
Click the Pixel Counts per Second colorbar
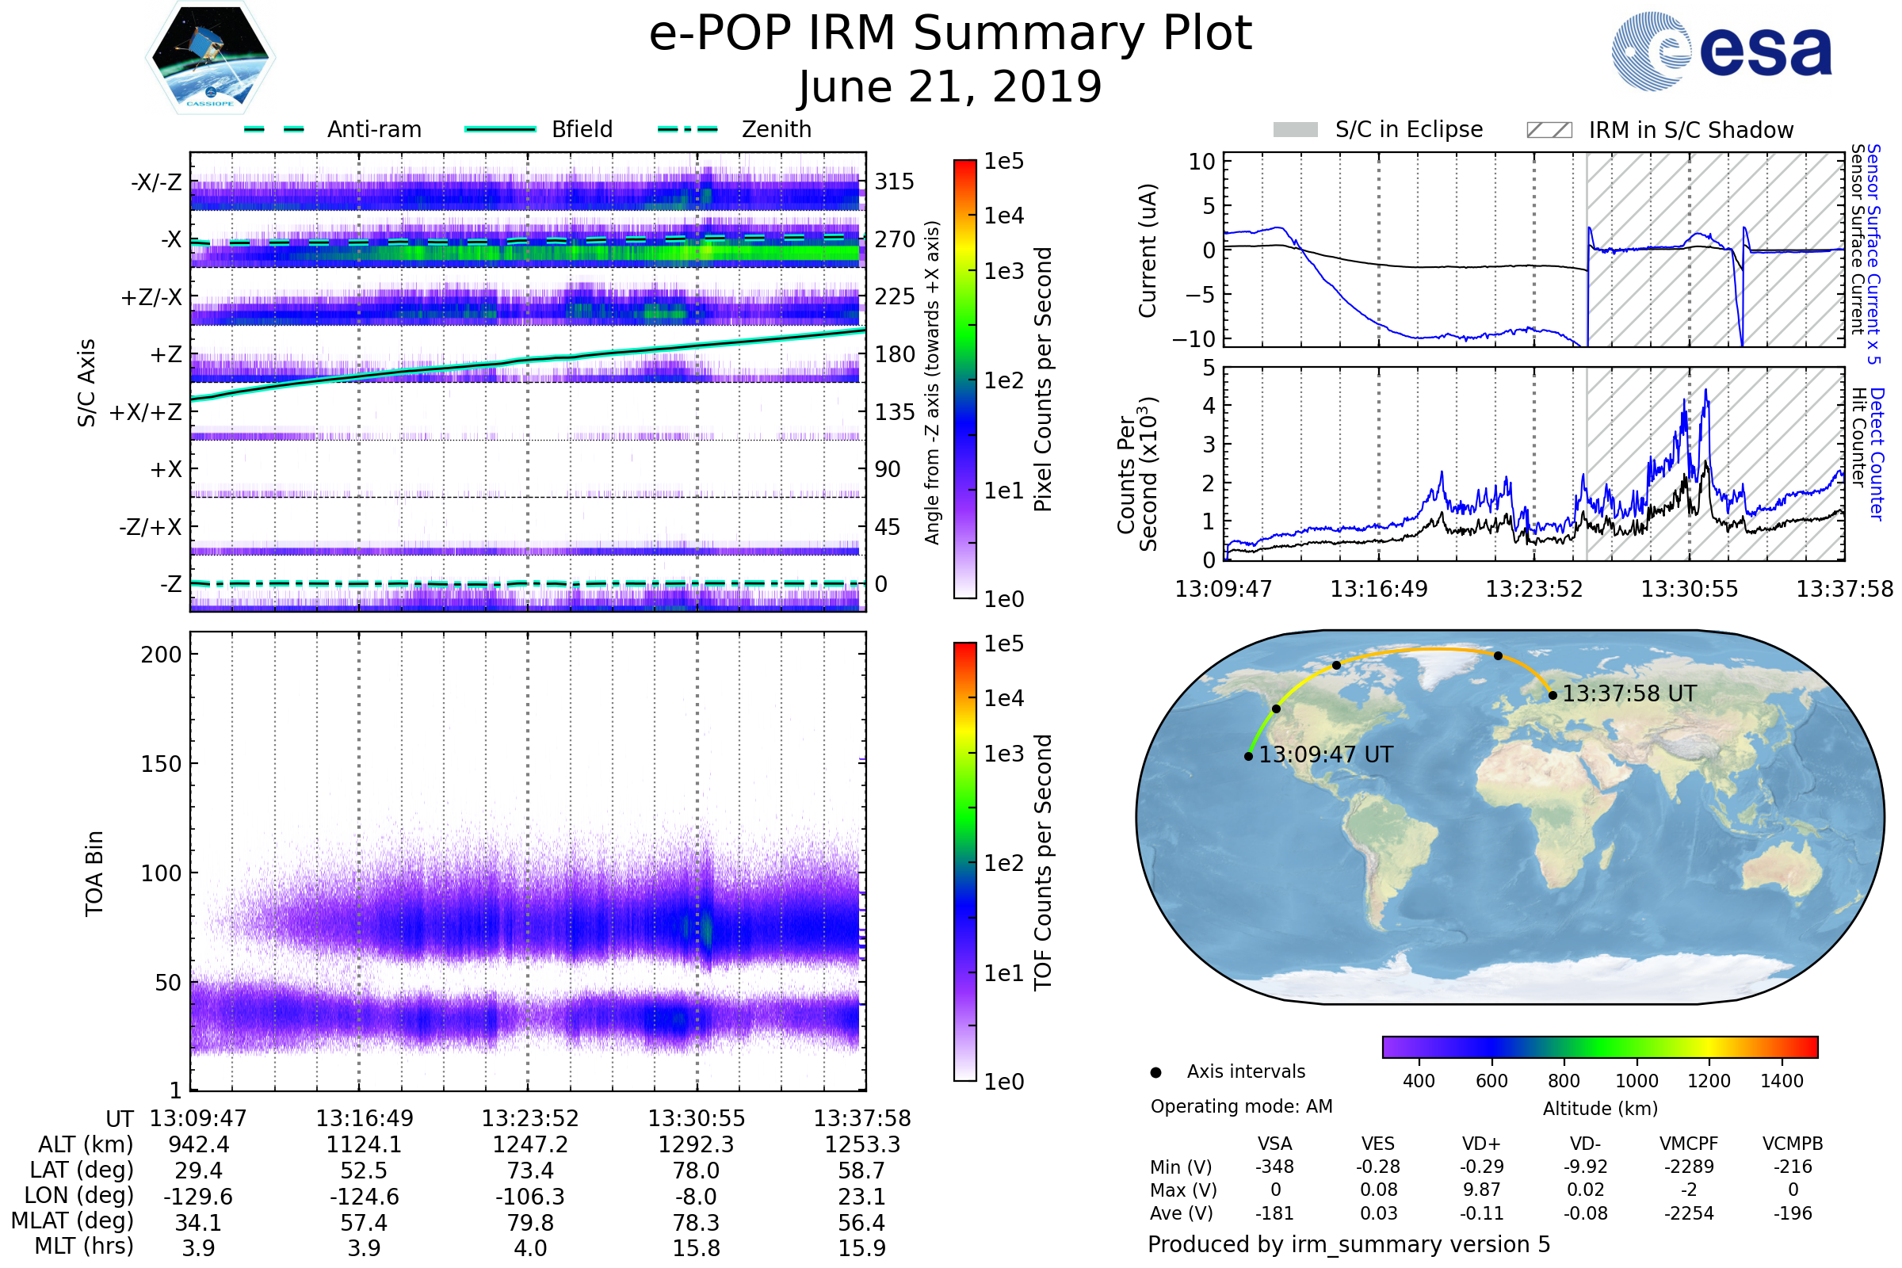(964, 380)
